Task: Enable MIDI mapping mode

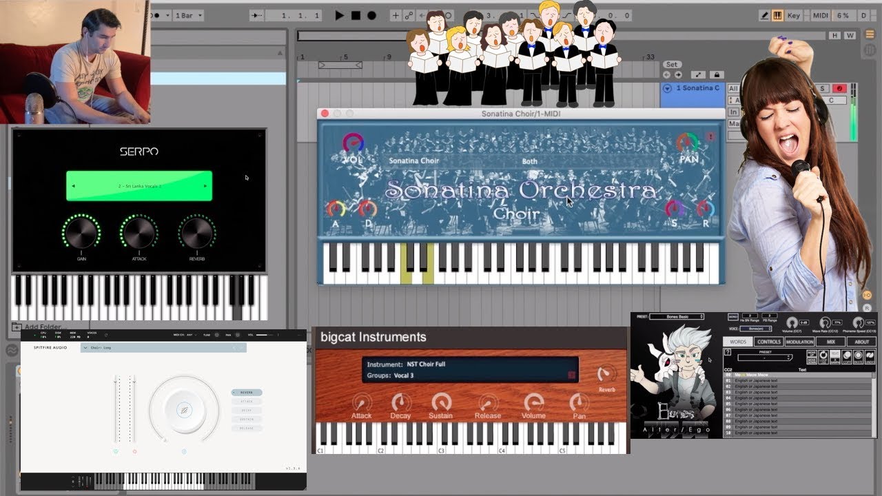Action: [820, 15]
